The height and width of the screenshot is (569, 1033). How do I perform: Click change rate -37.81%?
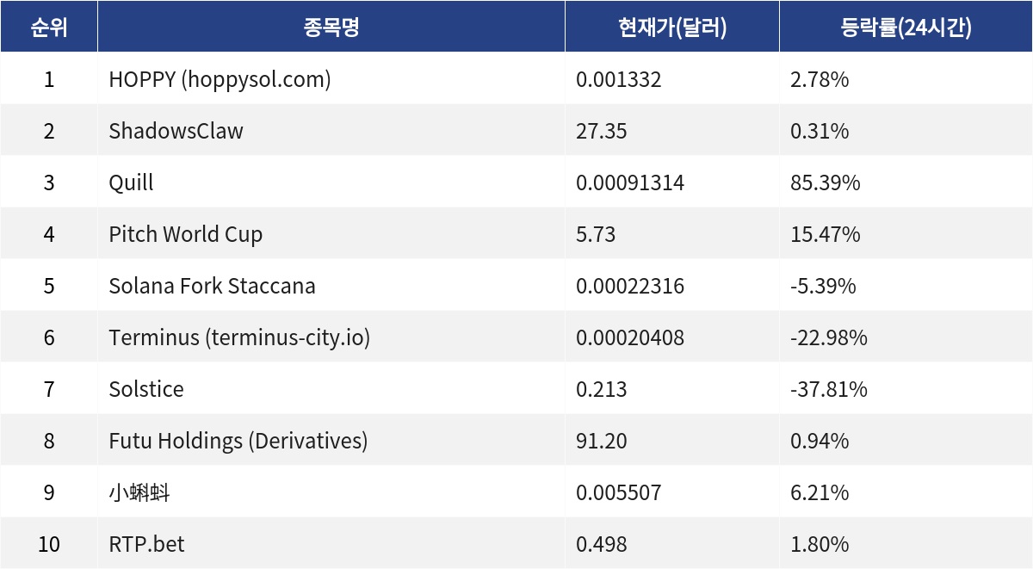point(829,390)
